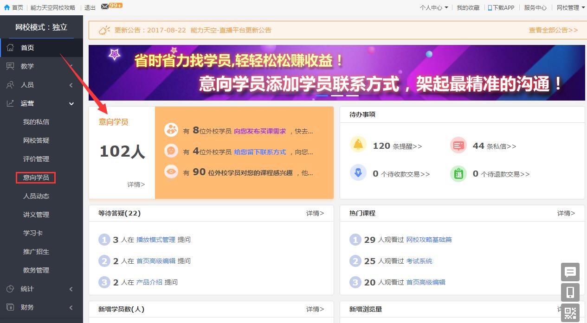Click the green refund icon

point(458,174)
